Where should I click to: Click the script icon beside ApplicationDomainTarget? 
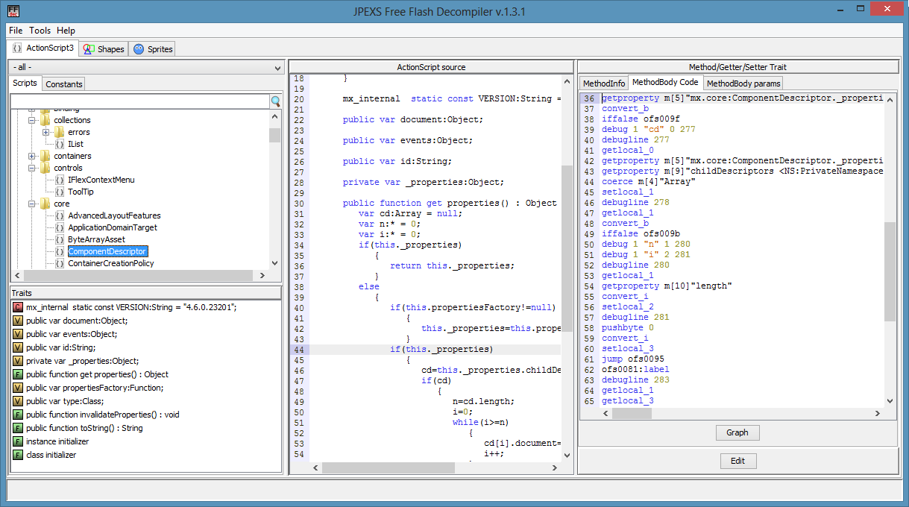[60, 227]
